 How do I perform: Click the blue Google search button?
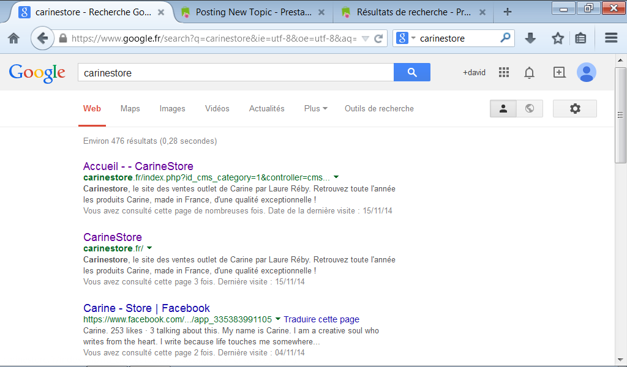412,72
